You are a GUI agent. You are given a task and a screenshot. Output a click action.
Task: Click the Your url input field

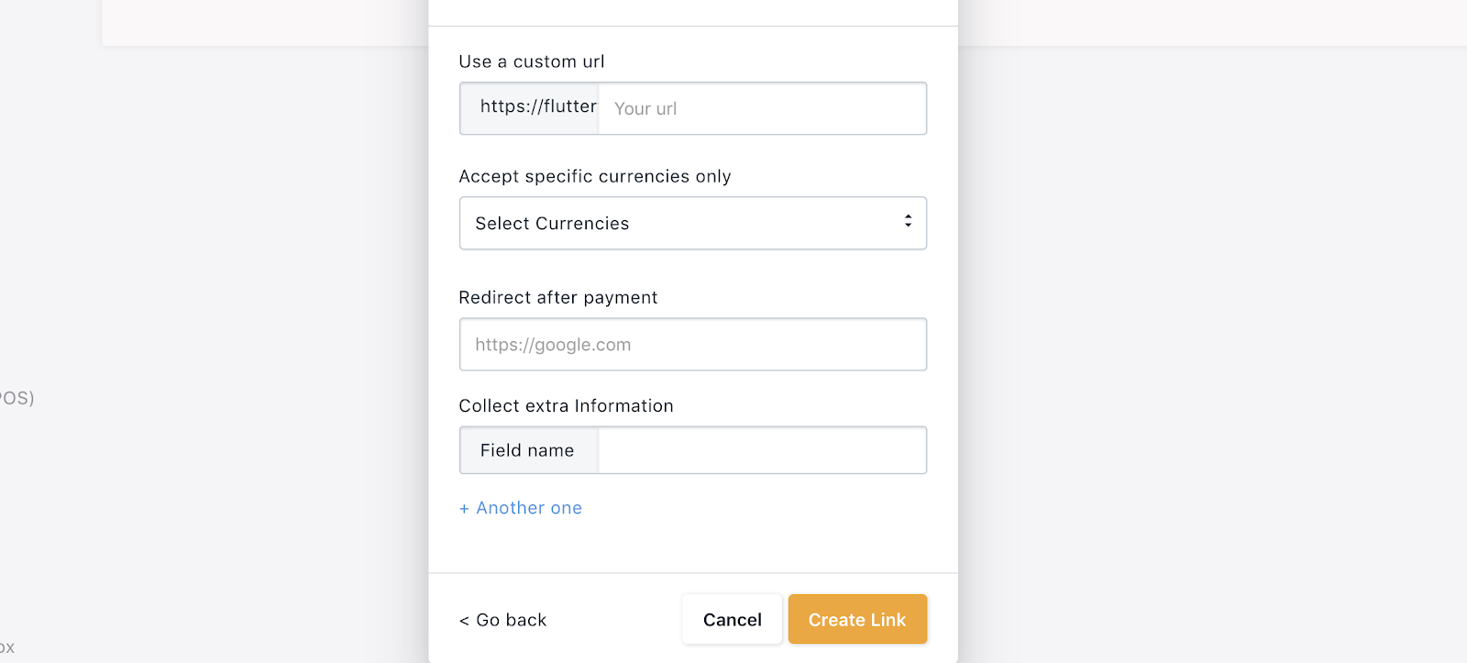(x=761, y=108)
